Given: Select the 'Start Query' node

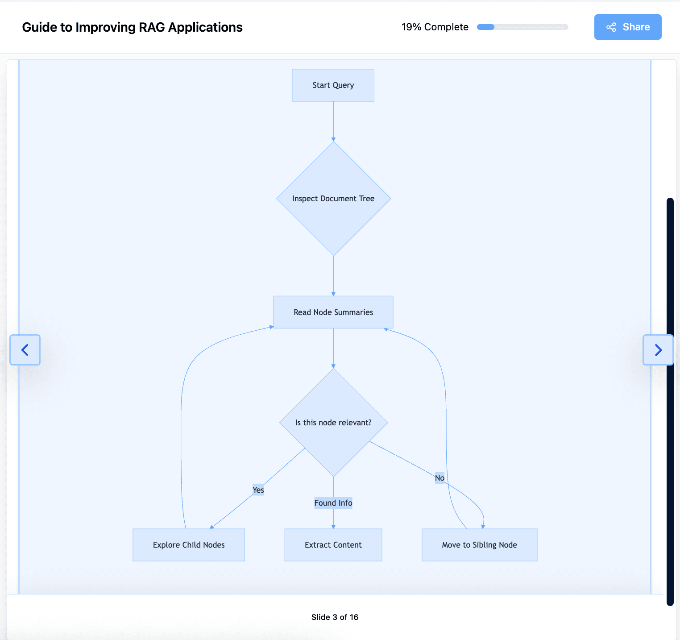Looking at the screenshot, I should click(333, 85).
